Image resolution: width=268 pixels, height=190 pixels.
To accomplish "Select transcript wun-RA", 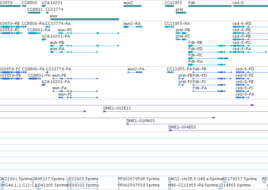I will pos(74,52).
